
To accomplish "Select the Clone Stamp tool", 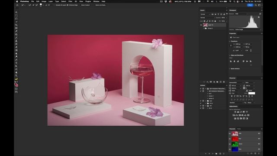I will coord(16,41).
